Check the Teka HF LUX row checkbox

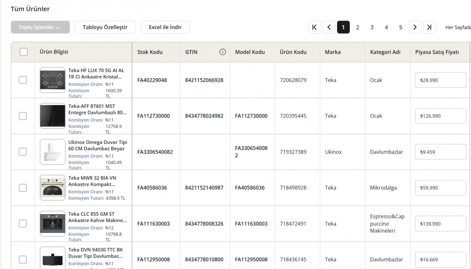pos(23,80)
